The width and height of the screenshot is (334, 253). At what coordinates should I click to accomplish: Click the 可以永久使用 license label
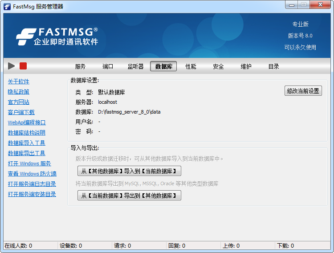300,47
